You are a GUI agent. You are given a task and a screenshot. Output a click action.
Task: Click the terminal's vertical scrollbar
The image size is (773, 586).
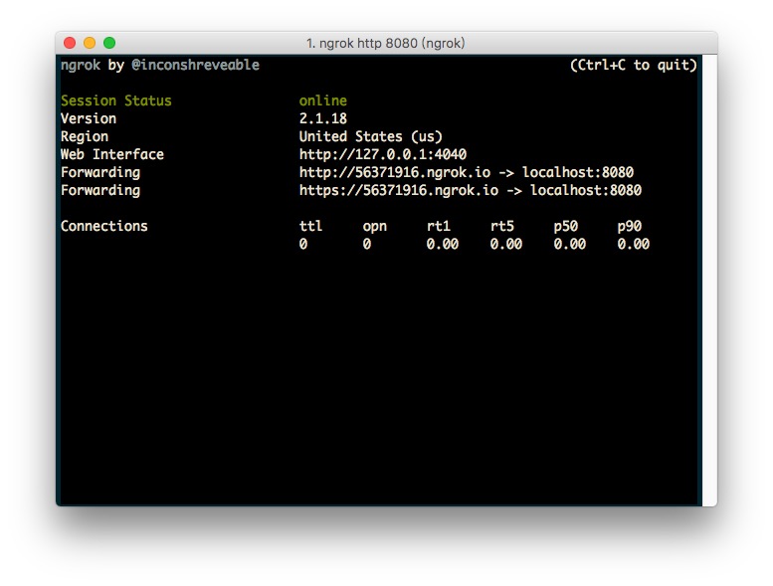pos(709,280)
